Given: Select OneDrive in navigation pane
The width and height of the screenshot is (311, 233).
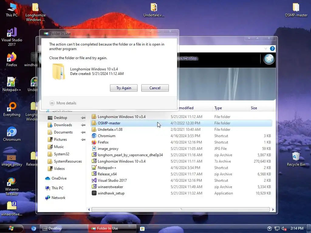Looking at the screenshot, I should [x=56, y=178].
